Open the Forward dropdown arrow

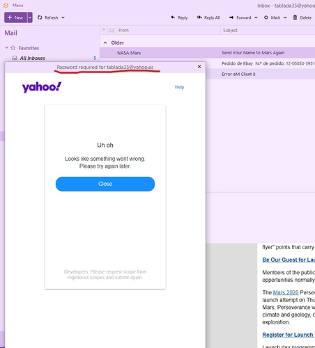pyautogui.click(x=256, y=17)
